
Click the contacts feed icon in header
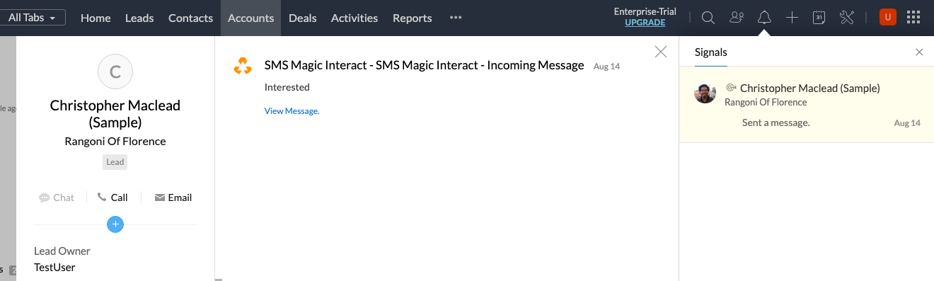click(x=737, y=18)
